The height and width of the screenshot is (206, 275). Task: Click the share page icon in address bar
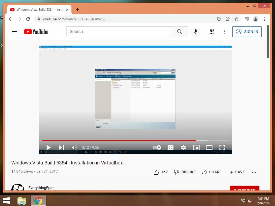point(228,19)
